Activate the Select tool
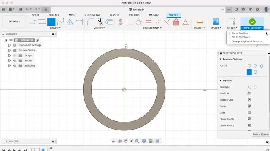270x151 pixels. (232, 21)
